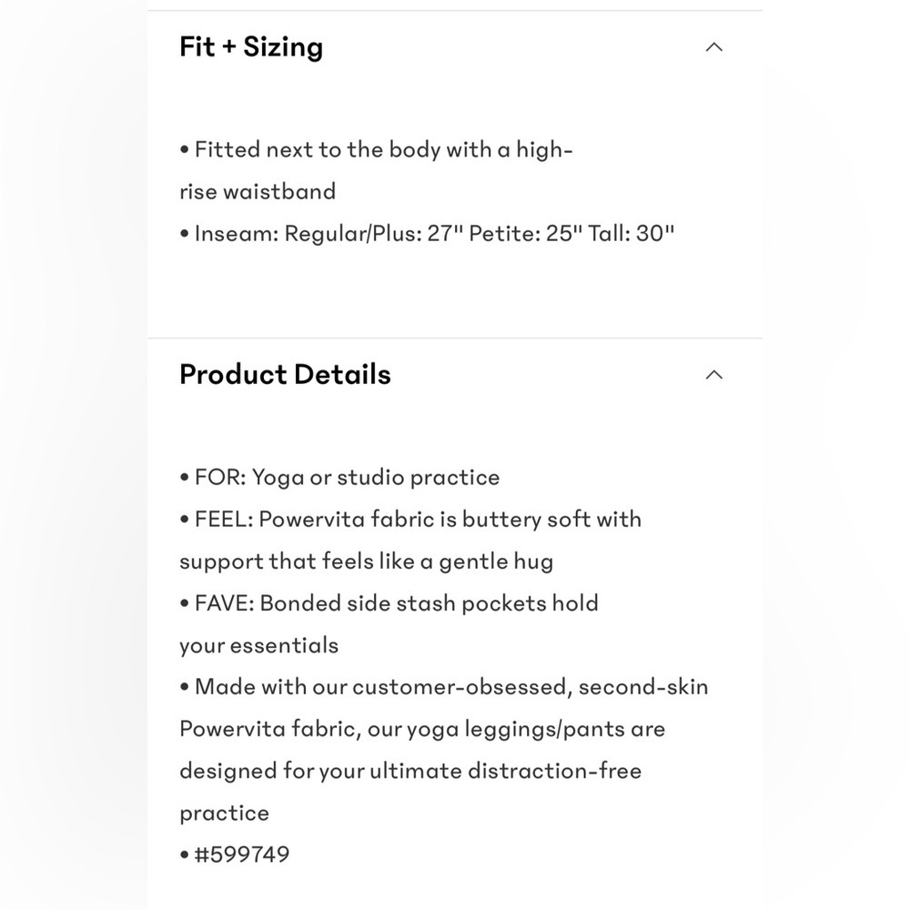
Task: Click the product number #599749
Action: tap(235, 854)
